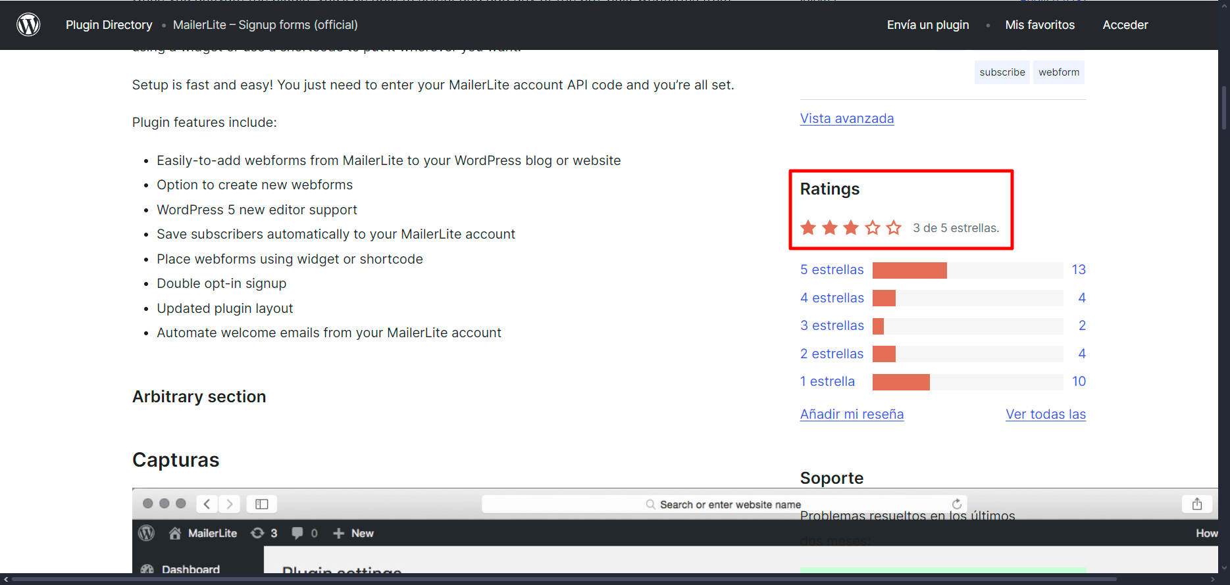
Task: Click the Arbitrary section heading
Action: (x=199, y=397)
